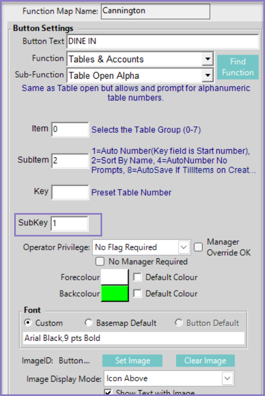This screenshot has width=265, height=396.
Task: Click the Arial Black font description field
Action: (134, 338)
